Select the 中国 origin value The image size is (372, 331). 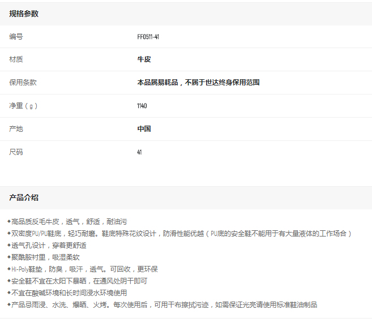[144, 129]
